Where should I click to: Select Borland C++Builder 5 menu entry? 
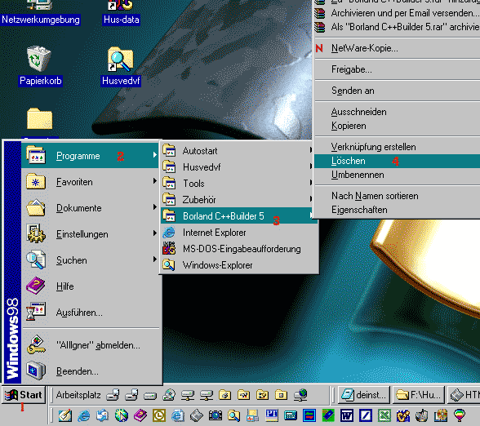(x=238, y=215)
